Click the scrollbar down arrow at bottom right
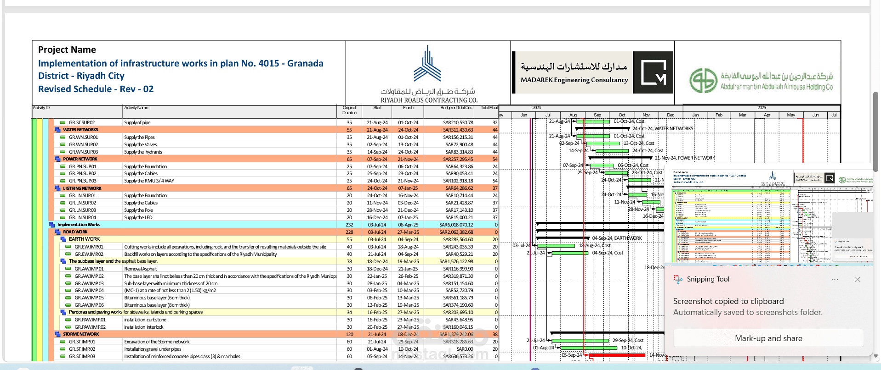 tap(875, 356)
